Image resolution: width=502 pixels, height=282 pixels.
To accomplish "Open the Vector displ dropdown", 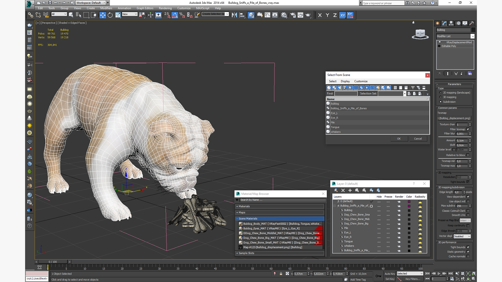I will pyautogui.click(x=462, y=236).
